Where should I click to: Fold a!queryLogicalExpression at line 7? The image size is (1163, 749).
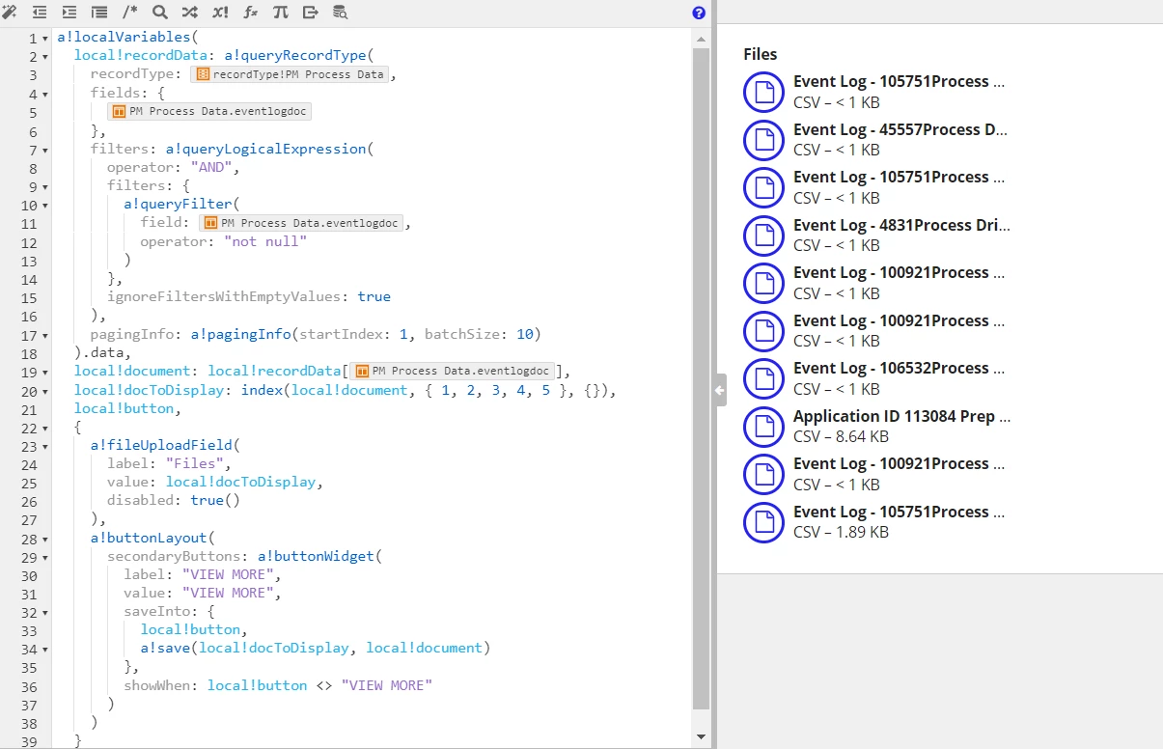45,150
